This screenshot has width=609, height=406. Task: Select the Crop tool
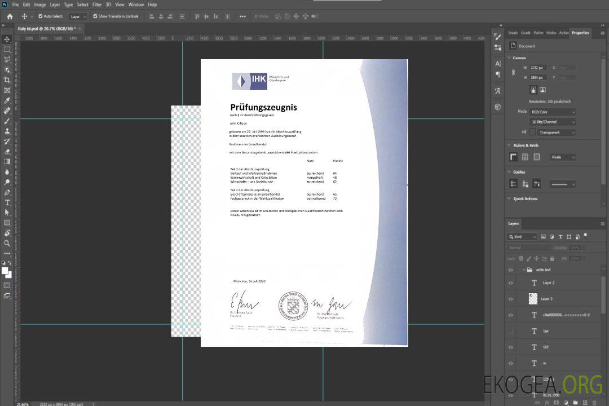point(7,80)
